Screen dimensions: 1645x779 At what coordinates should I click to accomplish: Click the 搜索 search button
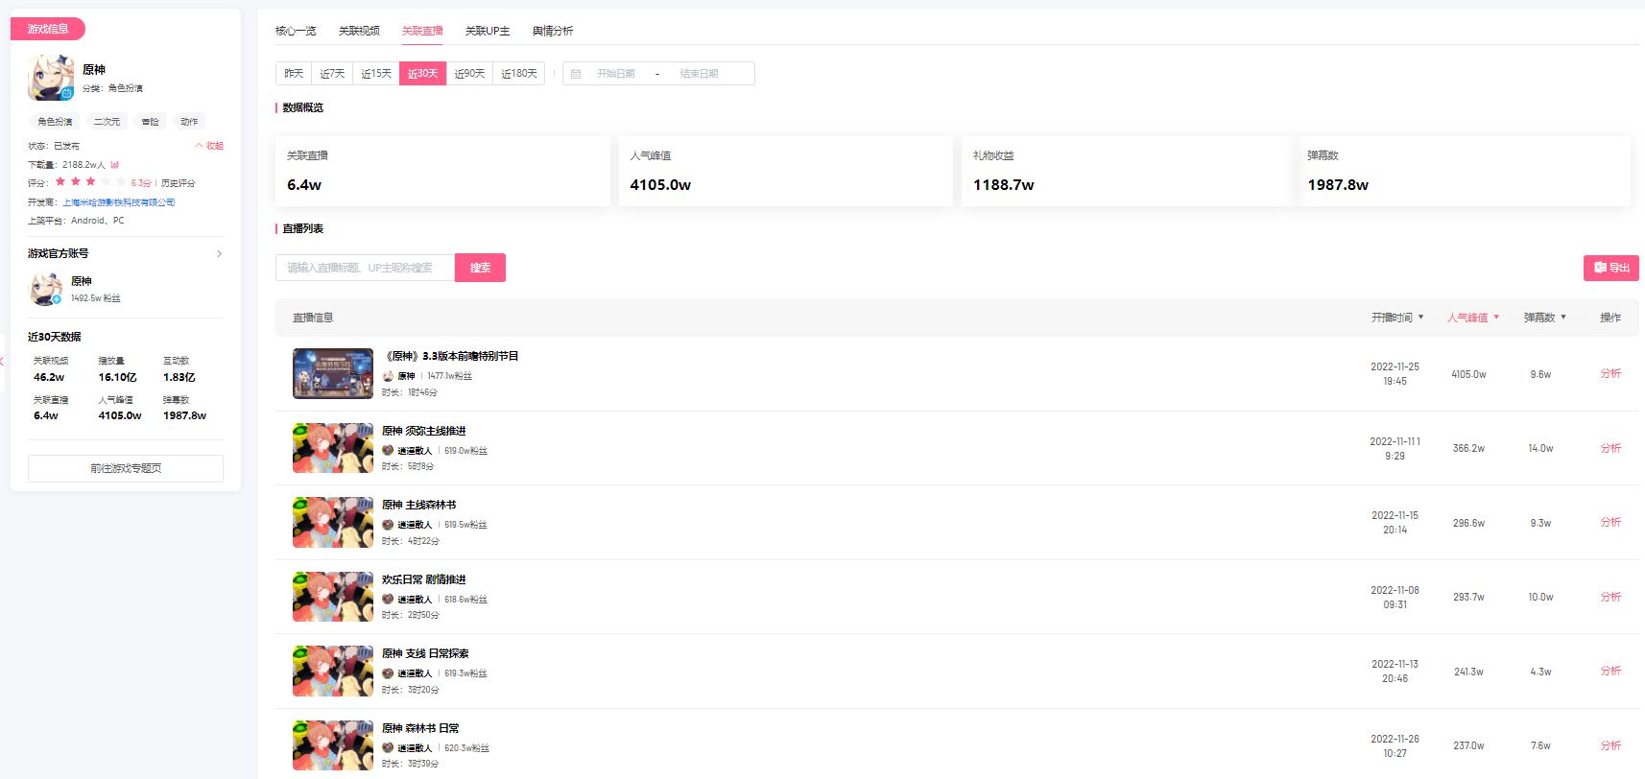[x=480, y=268]
